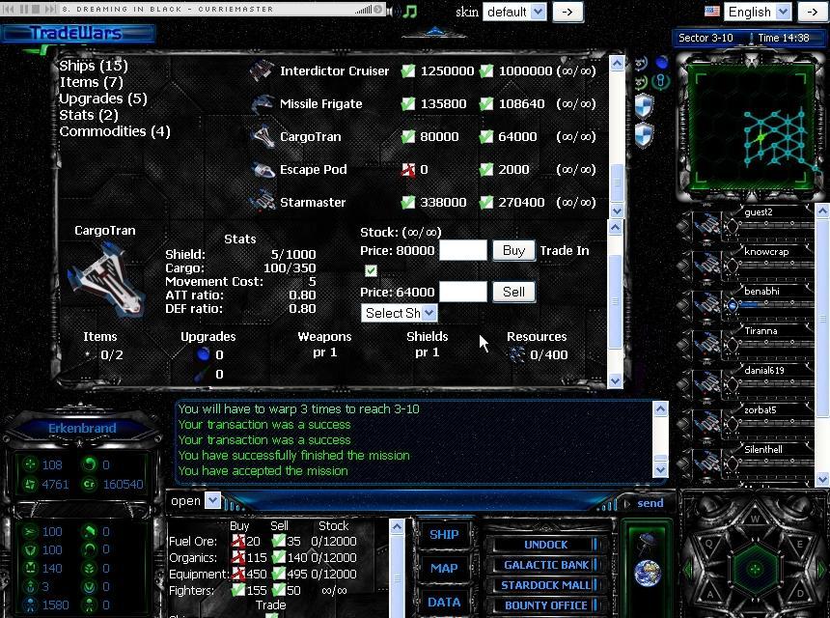Click the music player volume bars
830x618 pixels.
click(x=369, y=10)
